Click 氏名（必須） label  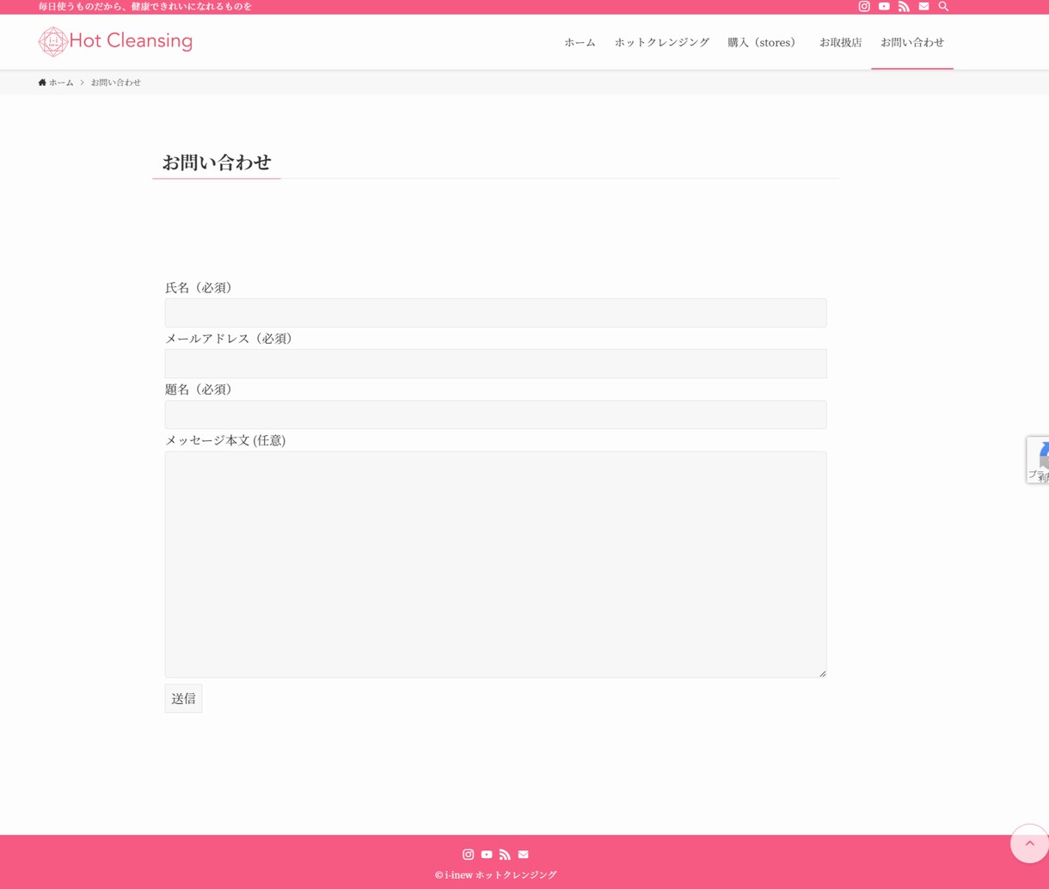pyautogui.click(x=201, y=288)
